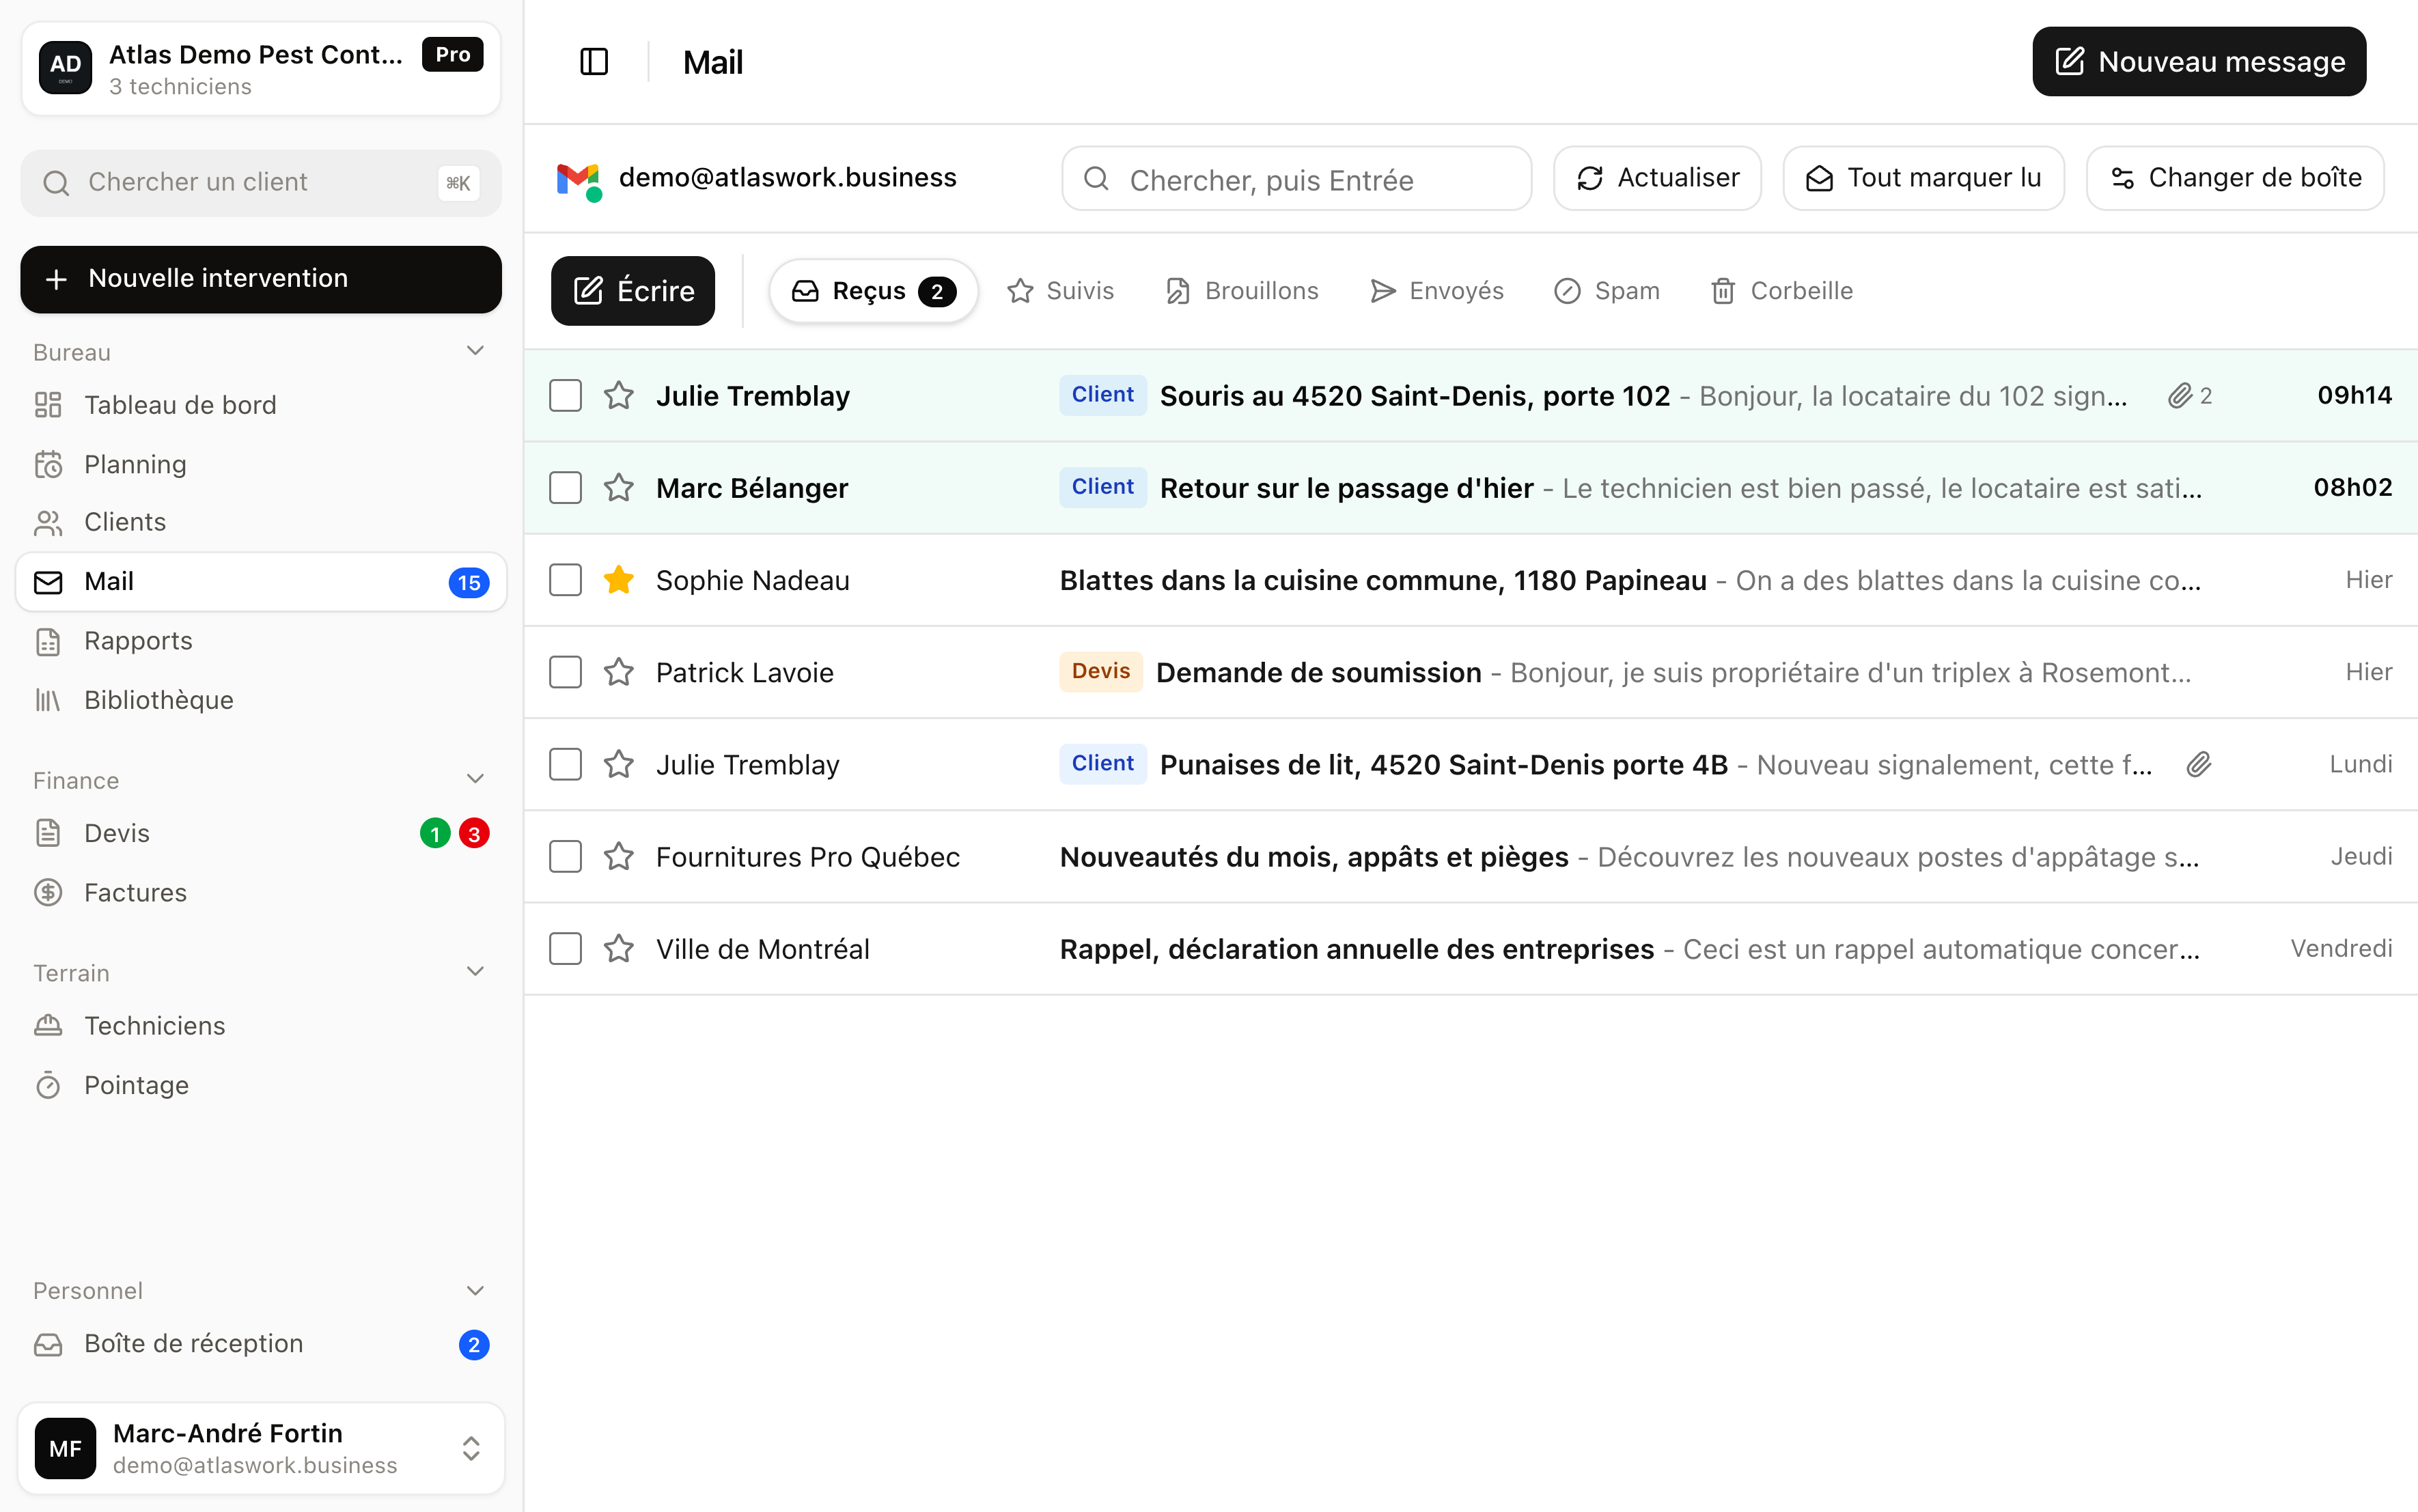This screenshot has width=2418, height=1512.
Task: Open Pointage timer page
Action: (x=261, y=1085)
